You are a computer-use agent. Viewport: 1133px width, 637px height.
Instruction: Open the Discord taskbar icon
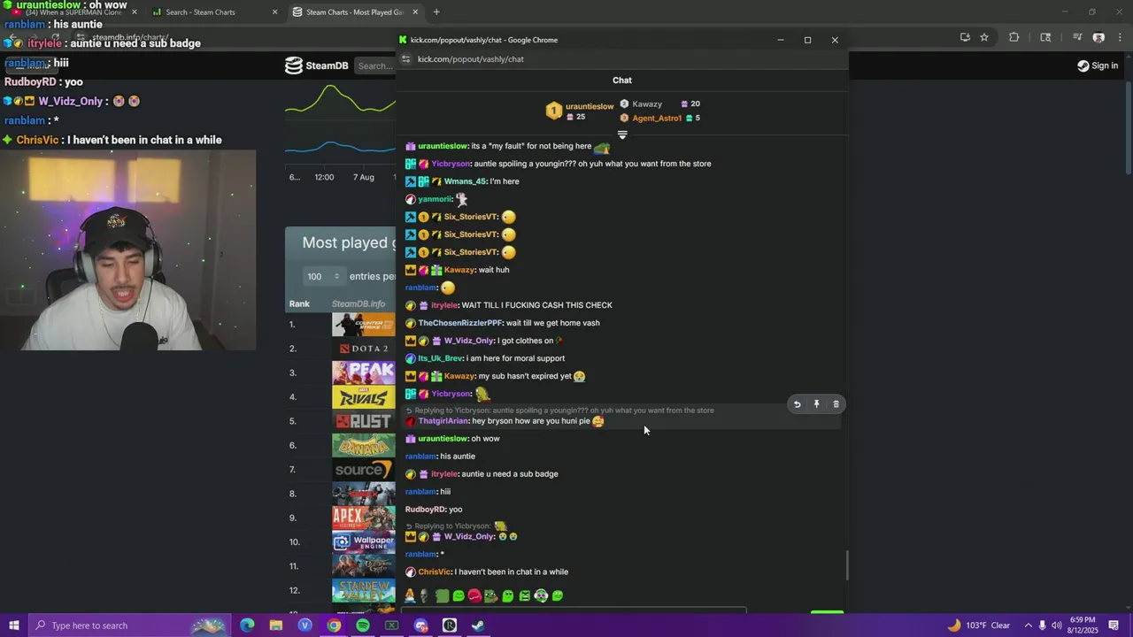pos(420,625)
